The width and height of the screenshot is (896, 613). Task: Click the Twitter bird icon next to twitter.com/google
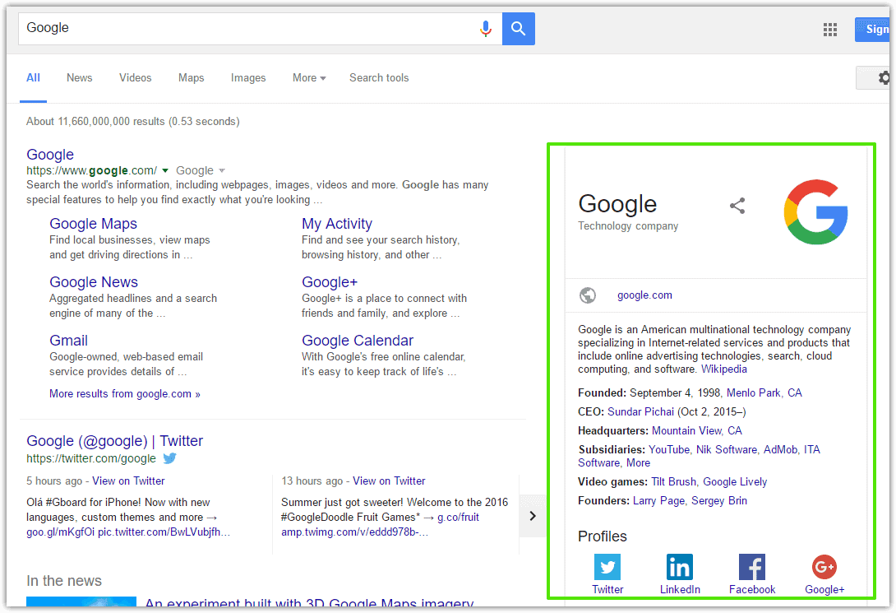click(169, 458)
